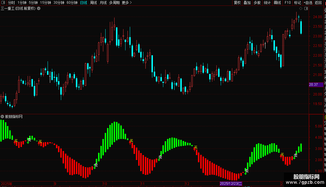Expand the 三一重工 chart title dropdown

pyautogui.click(x=39, y=9)
